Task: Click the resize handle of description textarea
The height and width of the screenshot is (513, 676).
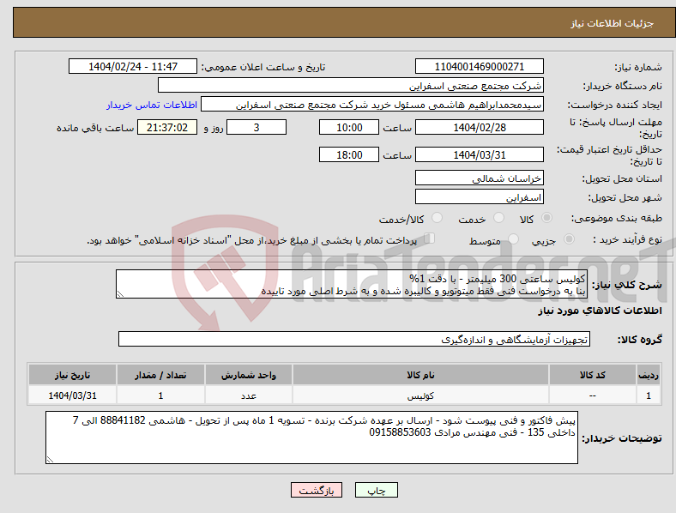Action: click(120, 294)
